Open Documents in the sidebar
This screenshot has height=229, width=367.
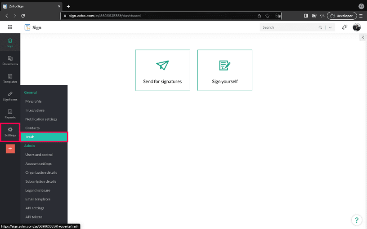10,60
